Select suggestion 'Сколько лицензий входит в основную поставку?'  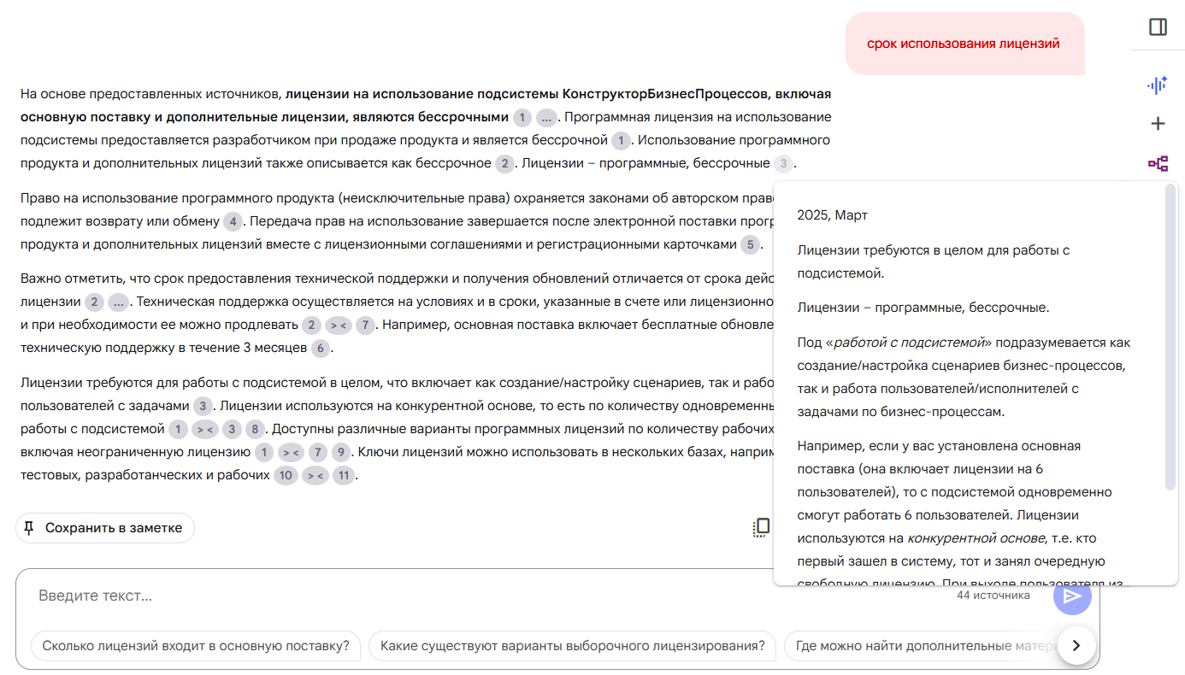(196, 646)
